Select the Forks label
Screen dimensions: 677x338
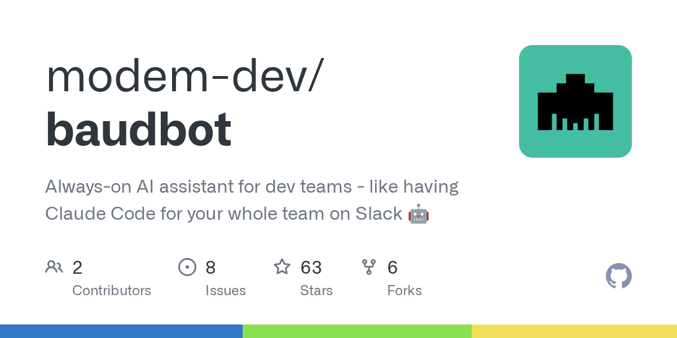tap(405, 291)
